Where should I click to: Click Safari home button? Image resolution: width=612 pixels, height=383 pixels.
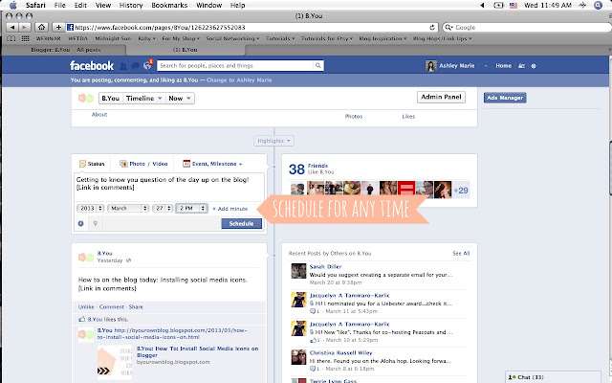point(41,27)
